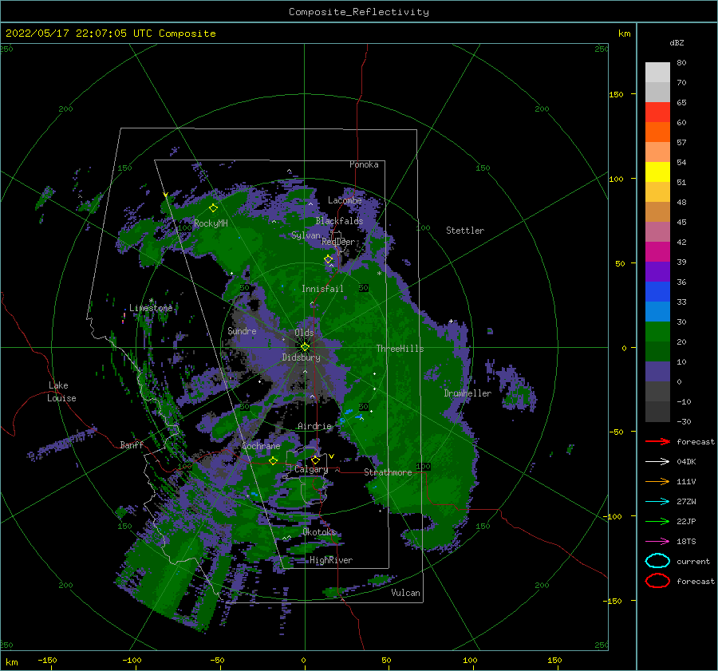
Task: Click the Vulcan map label
Action: (406, 593)
